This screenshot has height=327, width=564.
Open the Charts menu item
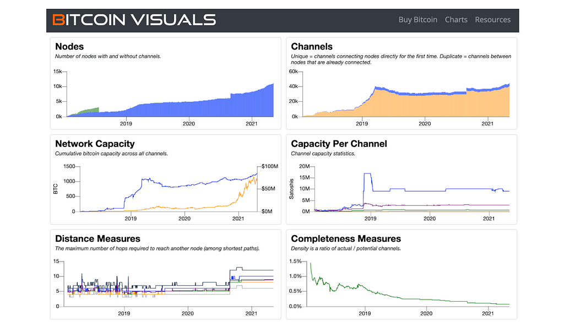tap(456, 20)
